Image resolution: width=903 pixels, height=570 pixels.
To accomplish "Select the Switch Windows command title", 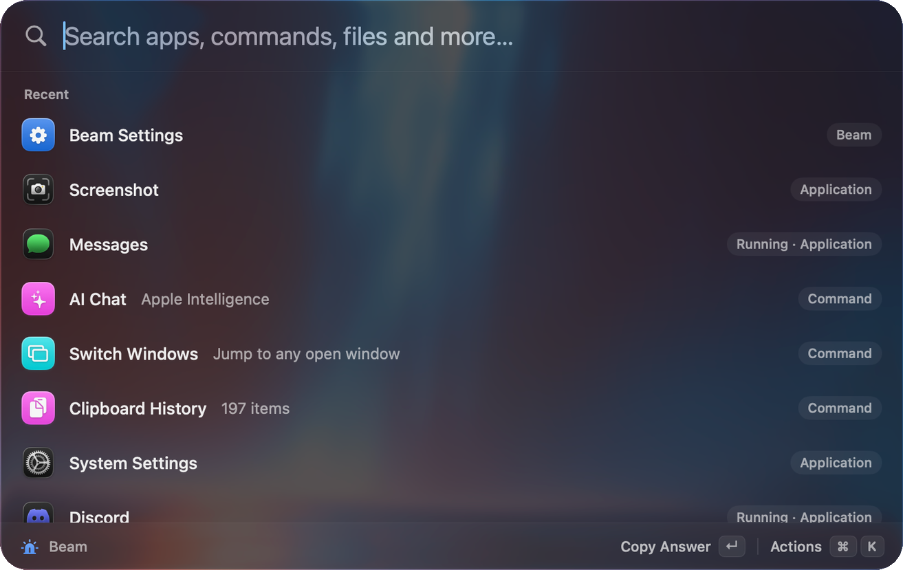I will click(133, 354).
